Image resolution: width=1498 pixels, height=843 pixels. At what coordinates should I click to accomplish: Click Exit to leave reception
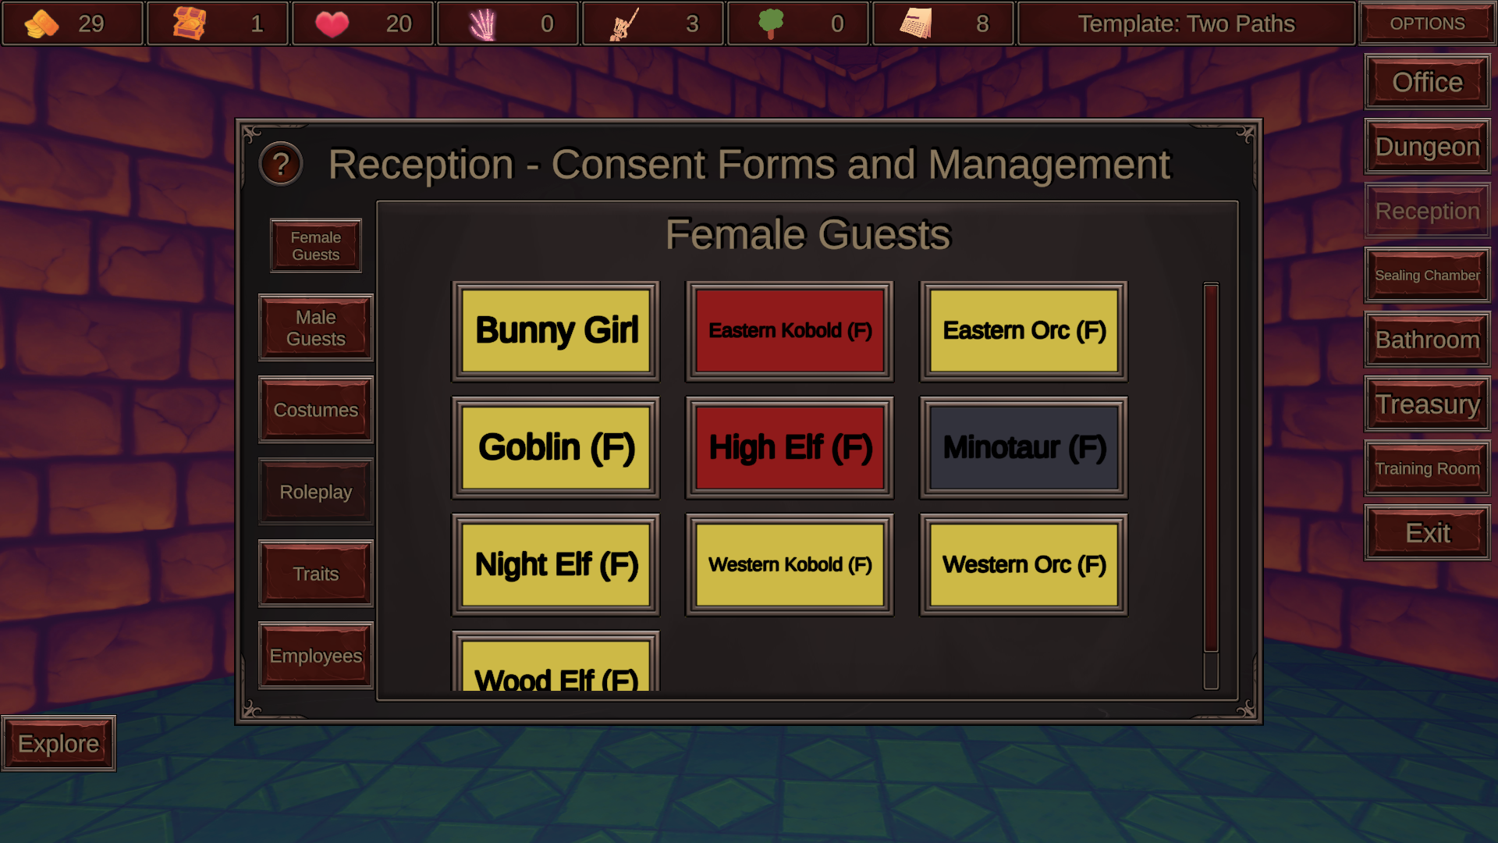(x=1427, y=531)
